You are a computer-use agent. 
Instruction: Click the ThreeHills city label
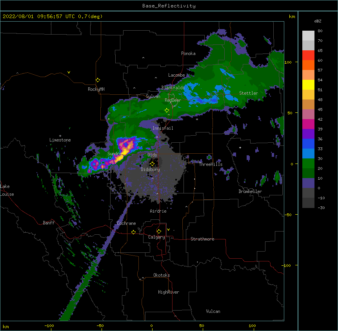[x=211, y=164]
